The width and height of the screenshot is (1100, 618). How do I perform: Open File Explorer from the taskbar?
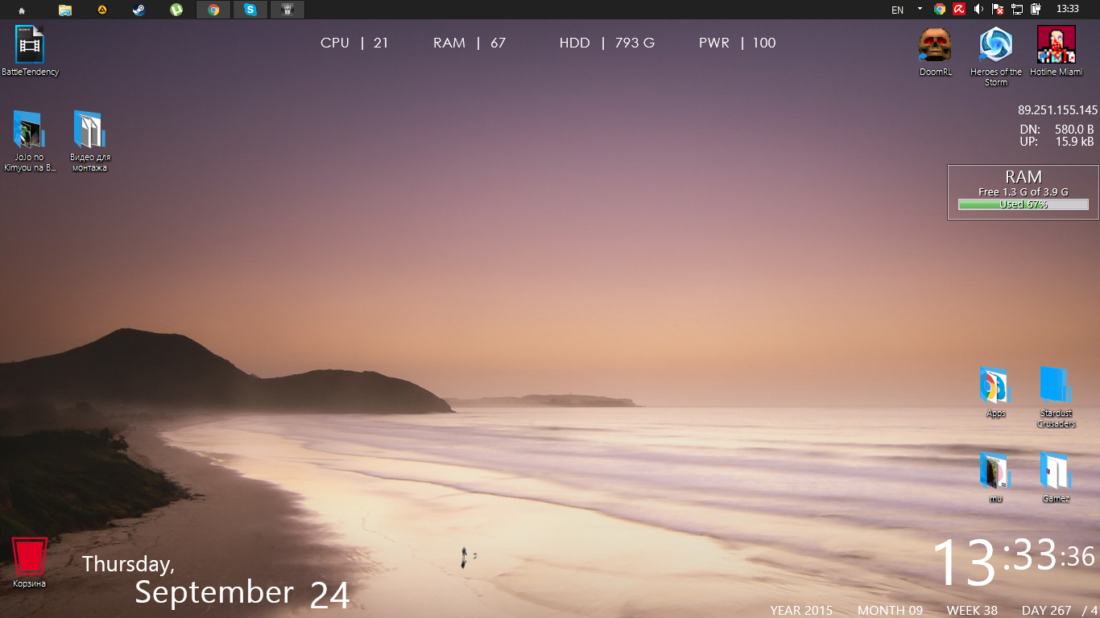[x=65, y=10]
